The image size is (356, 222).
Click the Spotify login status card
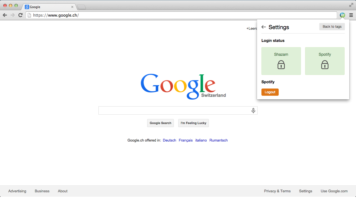325,61
